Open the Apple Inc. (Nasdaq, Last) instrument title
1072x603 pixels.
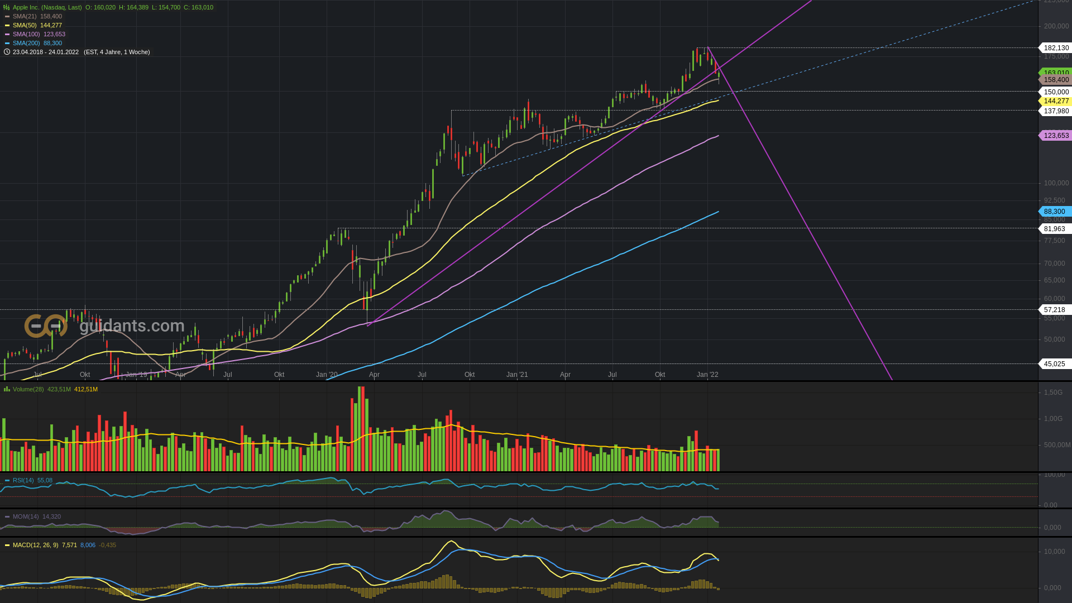[x=47, y=7]
